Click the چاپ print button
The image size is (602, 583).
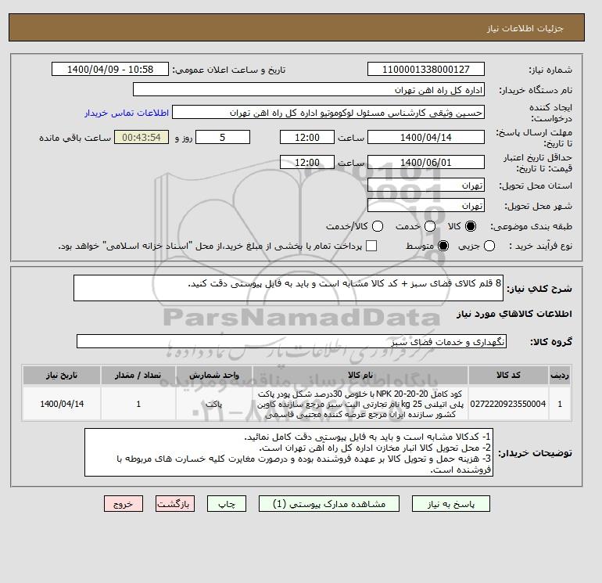(227, 503)
